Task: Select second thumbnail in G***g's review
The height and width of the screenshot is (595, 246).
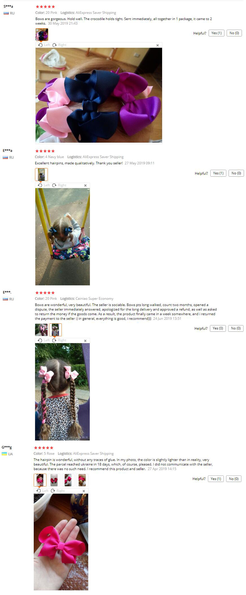Action: coord(54,480)
